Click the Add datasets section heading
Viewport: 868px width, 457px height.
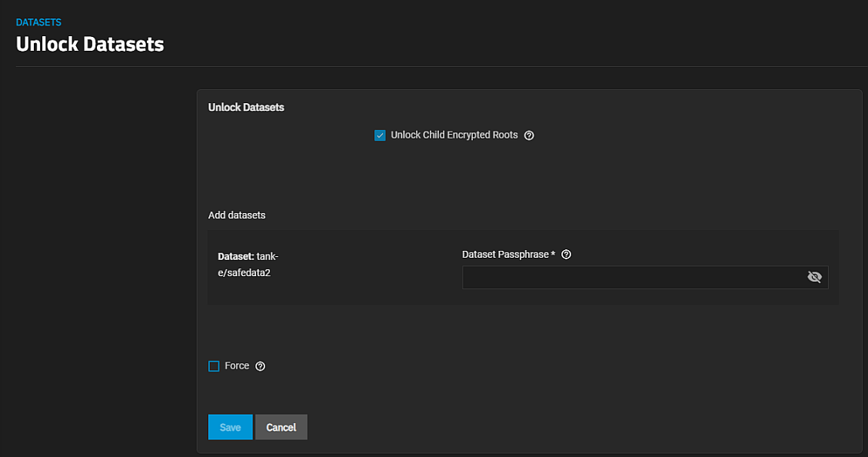pos(237,215)
